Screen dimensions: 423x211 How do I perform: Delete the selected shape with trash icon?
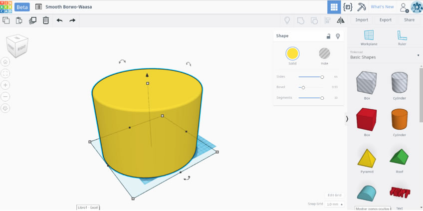[x=46, y=20]
